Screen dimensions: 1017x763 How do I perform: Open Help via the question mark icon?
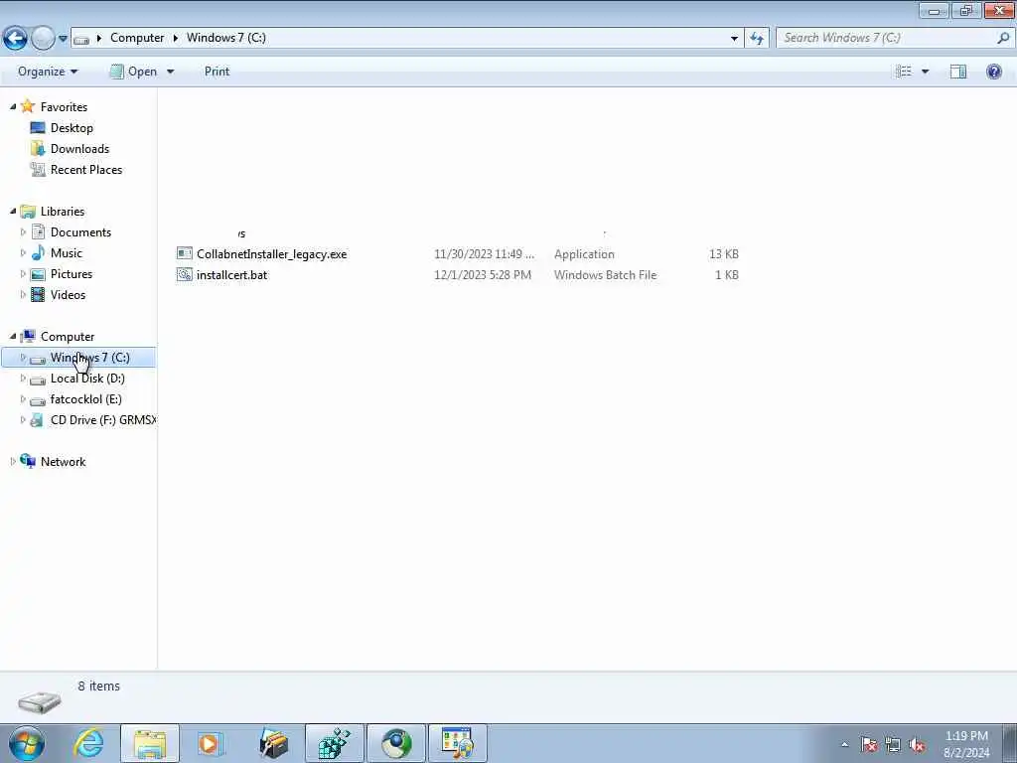[993, 72]
